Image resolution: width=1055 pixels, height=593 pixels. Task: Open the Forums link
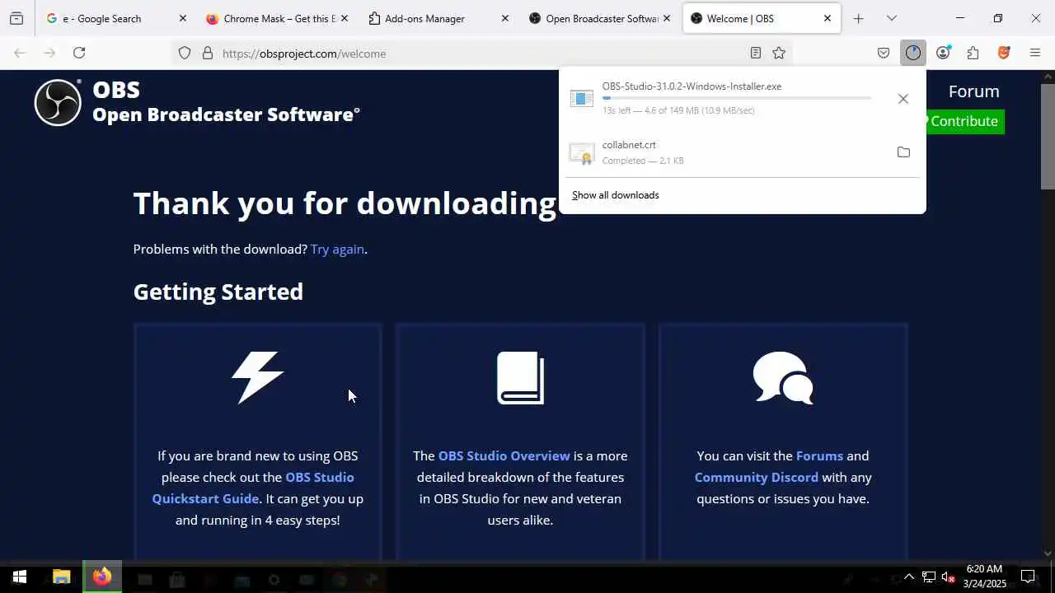819,455
